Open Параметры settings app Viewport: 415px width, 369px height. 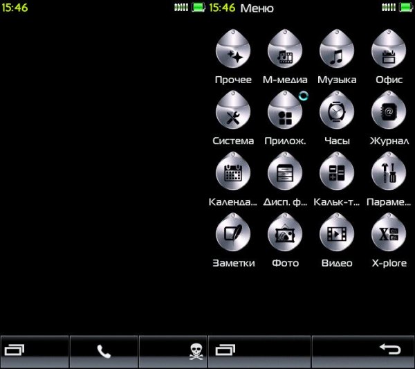(x=388, y=175)
